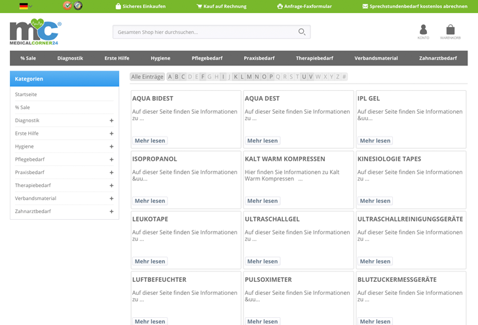Click Mehr lesen under AQUA BIDEST
This screenshot has height=325, width=478.
pyautogui.click(x=150, y=141)
